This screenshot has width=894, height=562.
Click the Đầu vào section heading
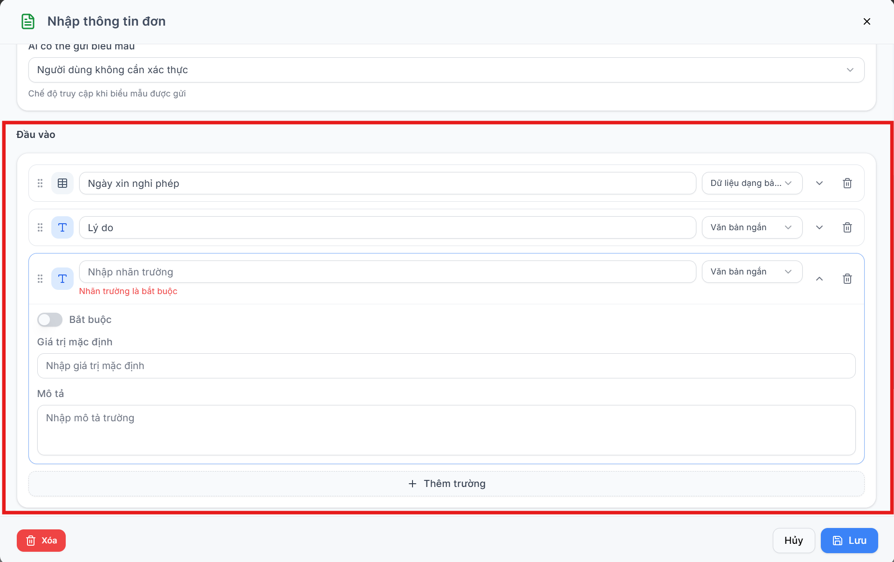point(36,135)
